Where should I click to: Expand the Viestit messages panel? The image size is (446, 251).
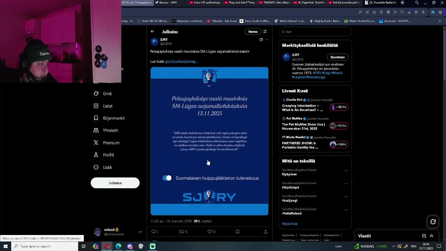pyautogui.click(x=431, y=236)
